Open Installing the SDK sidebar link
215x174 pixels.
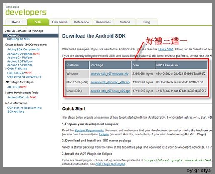point(18,39)
